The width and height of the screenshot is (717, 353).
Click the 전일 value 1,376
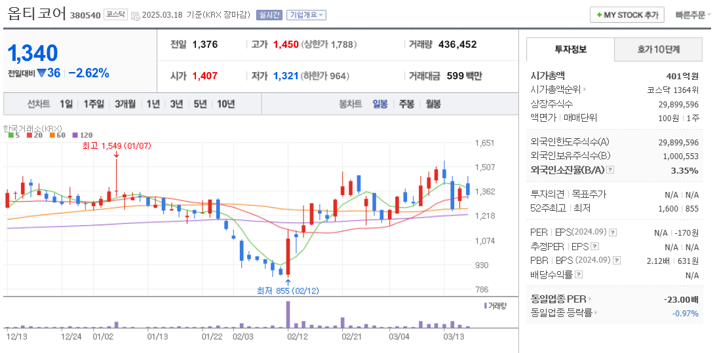point(205,45)
